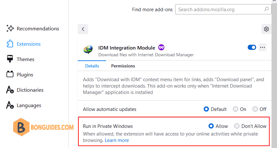The image size is (277, 148).
Task: Click the IDM Integration Module title
Action: (127, 48)
